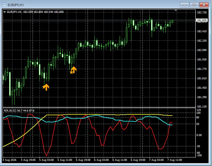Click the orange star beside the 181.770 arrow
The width and height of the screenshot is (212, 166).
pyautogui.click(x=72, y=73)
